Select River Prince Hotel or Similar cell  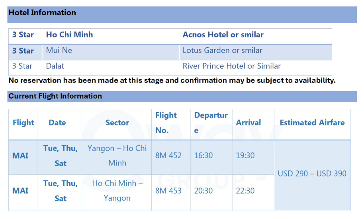point(231,66)
